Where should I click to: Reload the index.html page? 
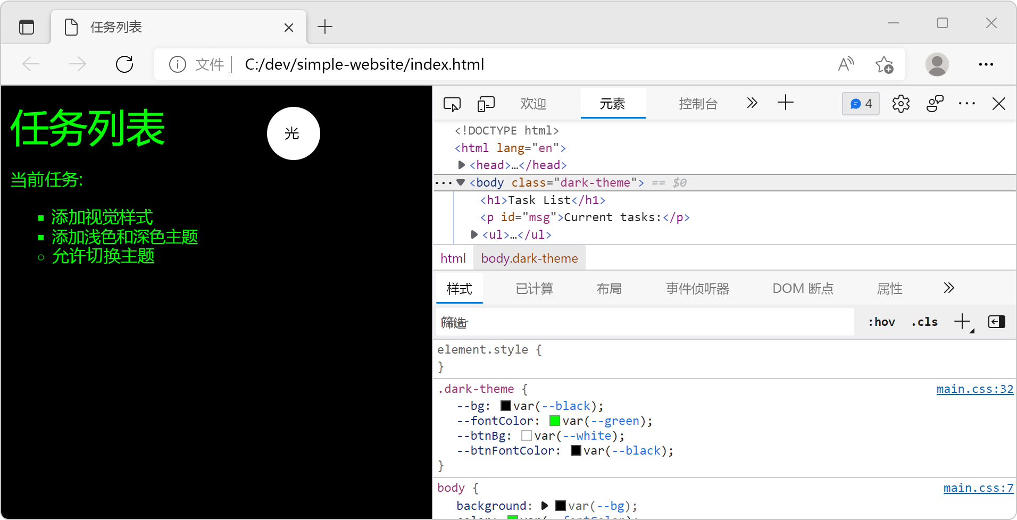(124, 64)
